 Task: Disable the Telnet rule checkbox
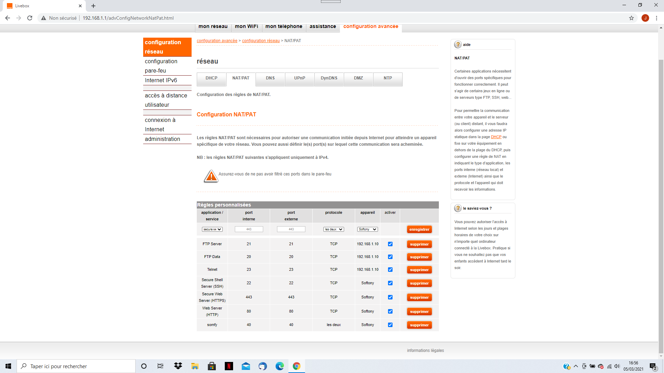[390, 270]
